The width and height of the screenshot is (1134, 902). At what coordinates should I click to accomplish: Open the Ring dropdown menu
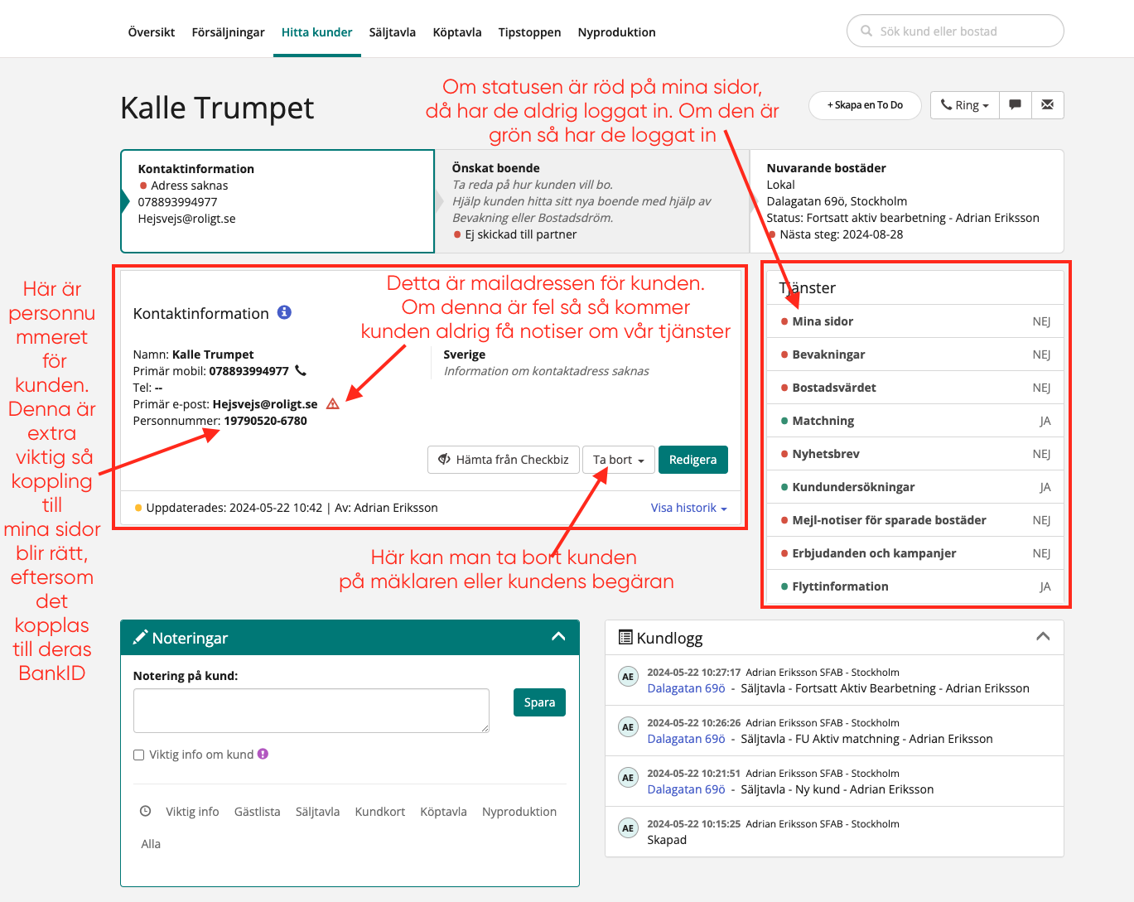(x=964, y=105)
